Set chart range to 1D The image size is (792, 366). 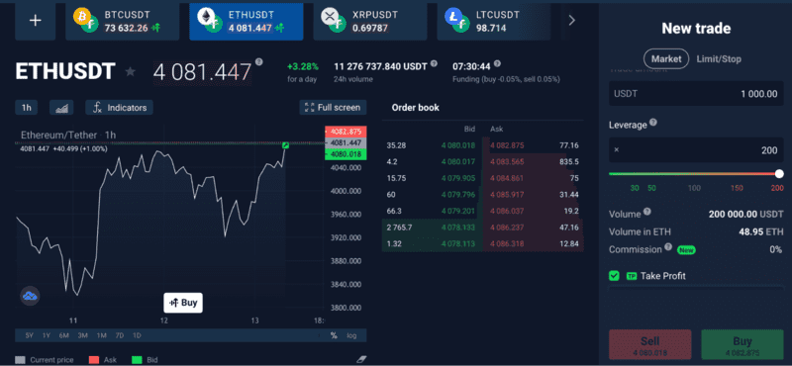tap(137, 335)
